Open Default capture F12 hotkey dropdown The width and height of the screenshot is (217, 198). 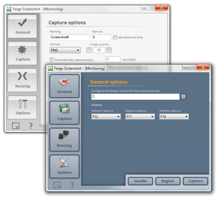pos(106,117)
